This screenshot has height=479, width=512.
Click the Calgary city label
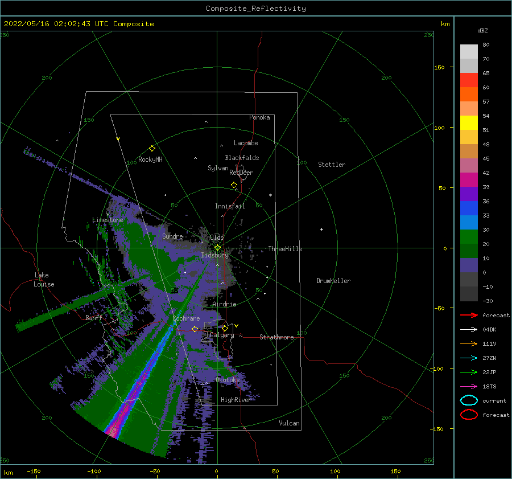coord(222,335)
